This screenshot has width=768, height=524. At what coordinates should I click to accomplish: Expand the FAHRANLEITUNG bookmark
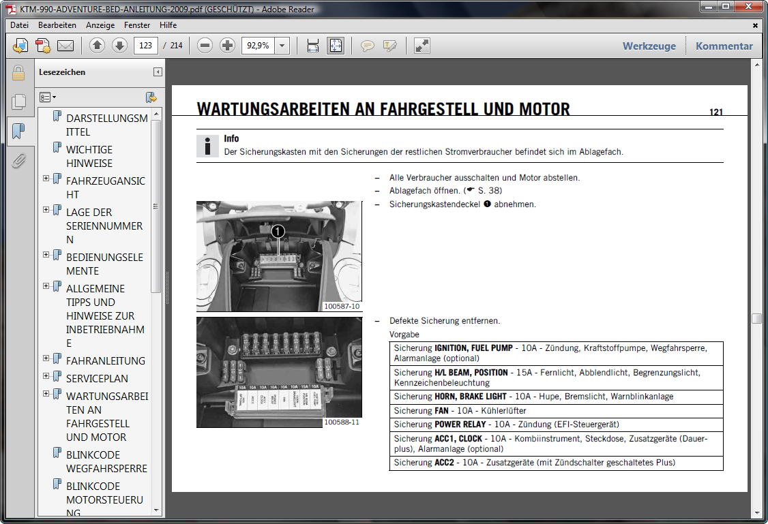pos(46,358)
